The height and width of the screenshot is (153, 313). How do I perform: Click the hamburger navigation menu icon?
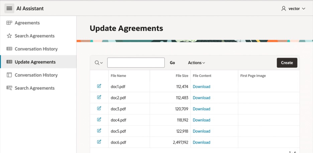(x=9, y=8)
